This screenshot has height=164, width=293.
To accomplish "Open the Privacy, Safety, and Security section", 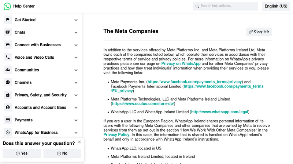I will point(41,95).
